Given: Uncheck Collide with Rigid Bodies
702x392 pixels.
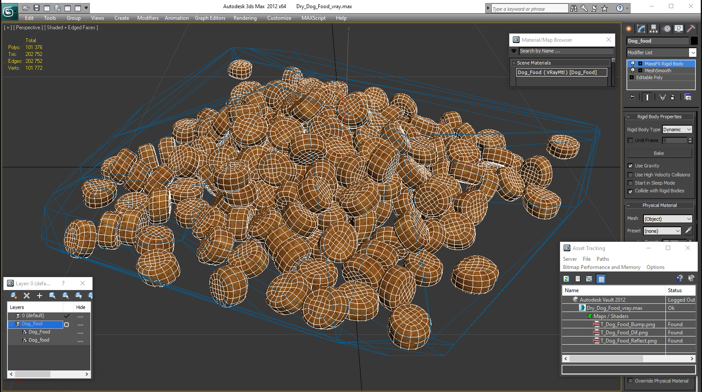Looking at the screenshot, I should (x=630, y=191).
